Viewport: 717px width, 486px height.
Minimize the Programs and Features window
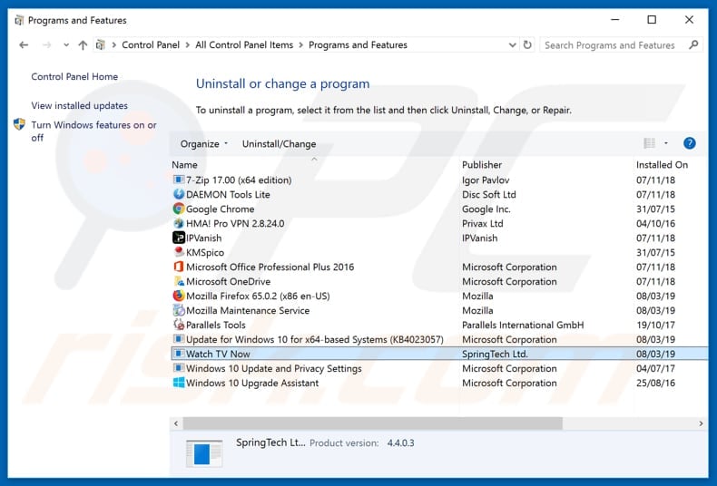tap(615, 20)
